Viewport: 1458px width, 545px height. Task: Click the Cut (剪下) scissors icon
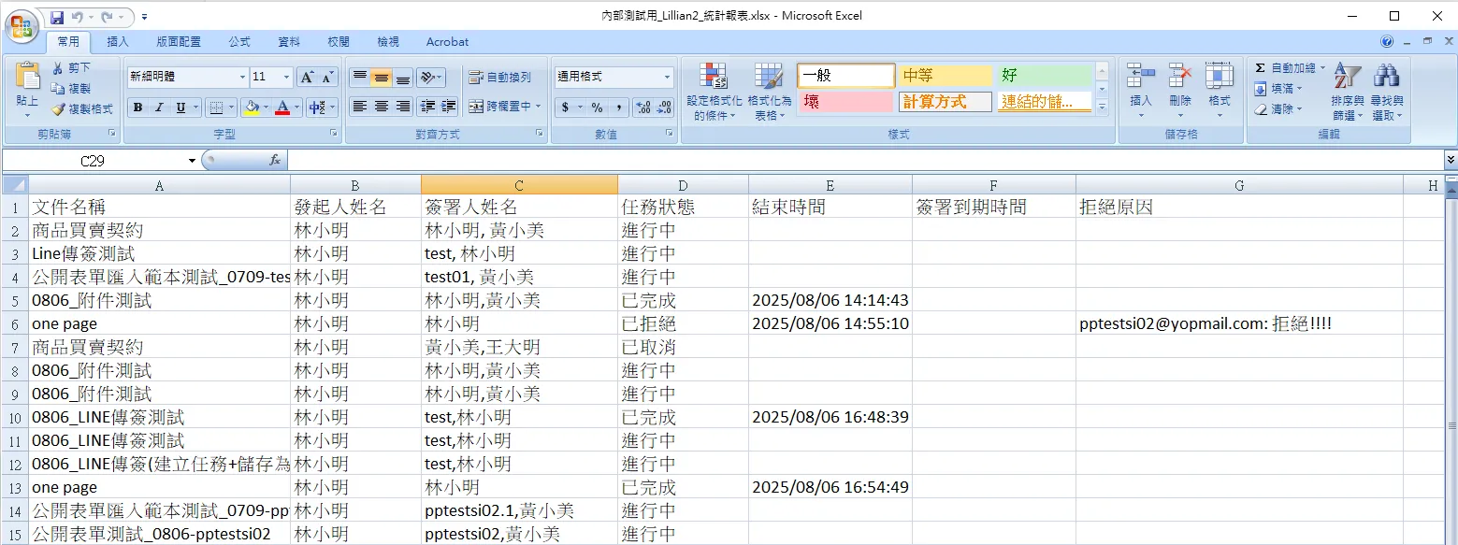pyautogui.click(x=59, y=68)
